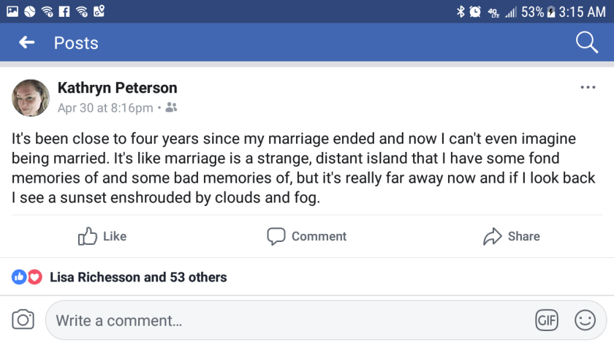Tap the Comment speech bubble icon
This screenshot has height=345, width=614.
point(276,236)
